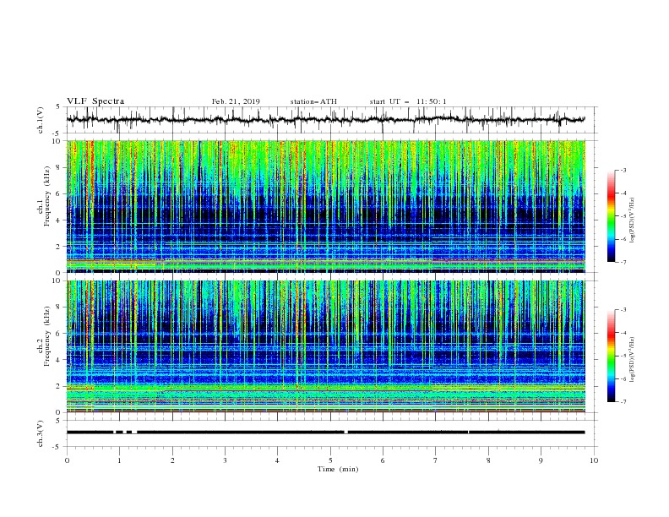
Task: Click the ch.1 voltage waveform trace
Action: [325, 120]
